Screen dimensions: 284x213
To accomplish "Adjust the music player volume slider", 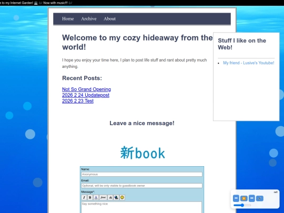I will coord(242,205).
